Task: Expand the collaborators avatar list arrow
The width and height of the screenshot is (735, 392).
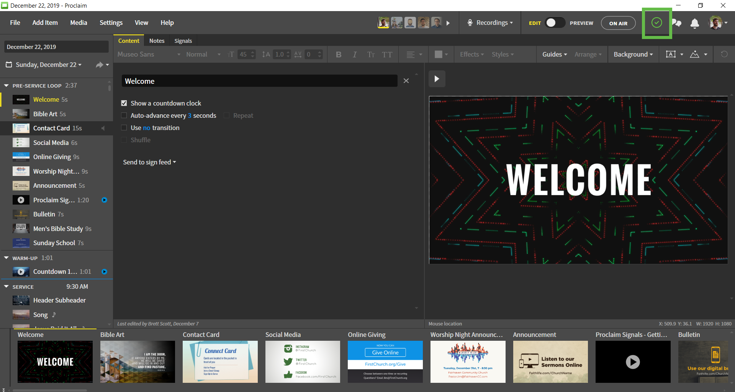Action: pyautogui.click(x=448, y=23)
